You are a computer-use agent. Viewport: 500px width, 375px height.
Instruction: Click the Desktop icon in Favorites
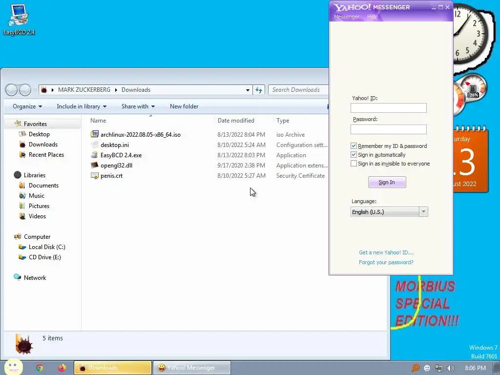(x=22, y=134)
